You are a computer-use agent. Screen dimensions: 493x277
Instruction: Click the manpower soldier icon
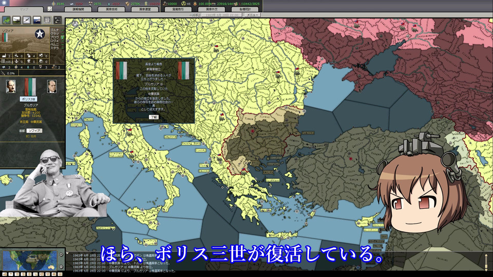pyautogui.click(x=165, y=4)
